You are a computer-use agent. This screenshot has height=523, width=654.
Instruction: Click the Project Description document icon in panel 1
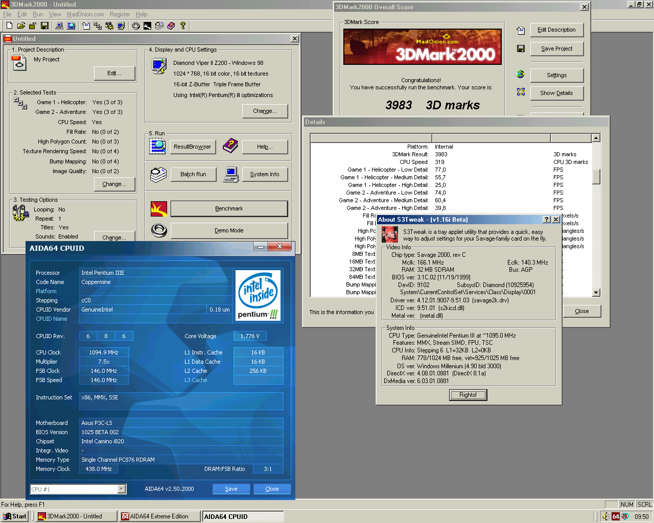(19, 62)
